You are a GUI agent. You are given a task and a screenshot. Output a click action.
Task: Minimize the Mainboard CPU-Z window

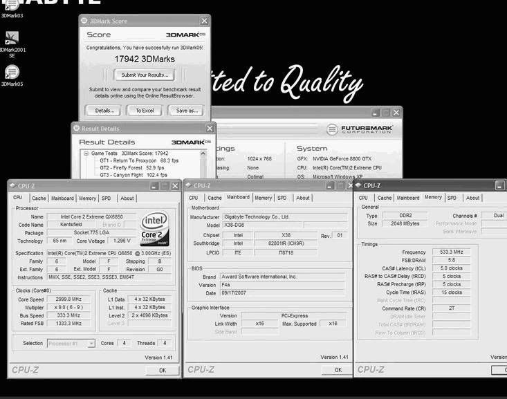pyautogui.click(x=330, y=185)
